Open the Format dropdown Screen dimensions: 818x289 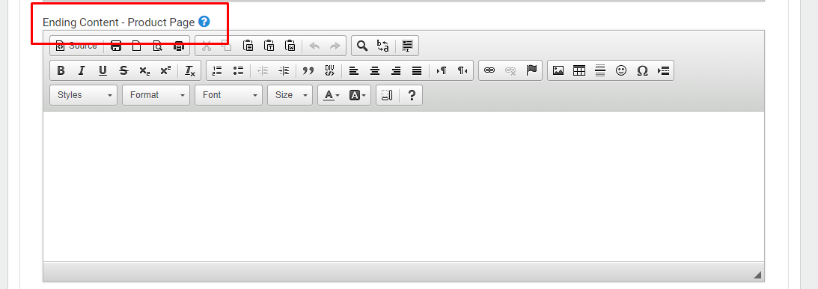pyautogui.click(x=156, y=95)
